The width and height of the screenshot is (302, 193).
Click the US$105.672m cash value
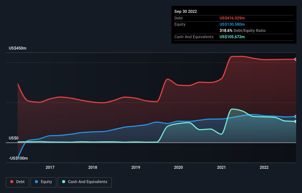[x=232, y=37]
